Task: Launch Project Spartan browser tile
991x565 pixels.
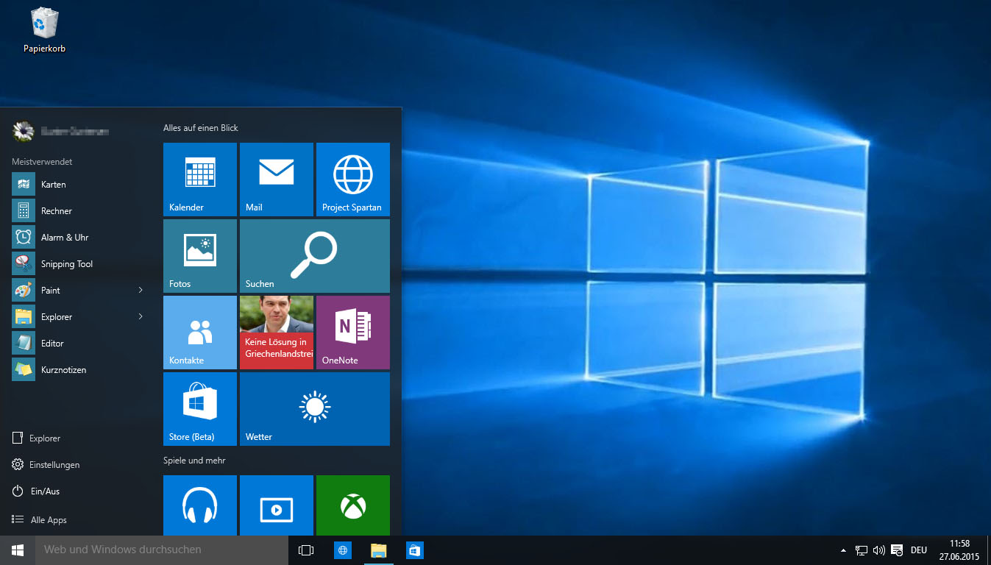Action: coord(353,180)
